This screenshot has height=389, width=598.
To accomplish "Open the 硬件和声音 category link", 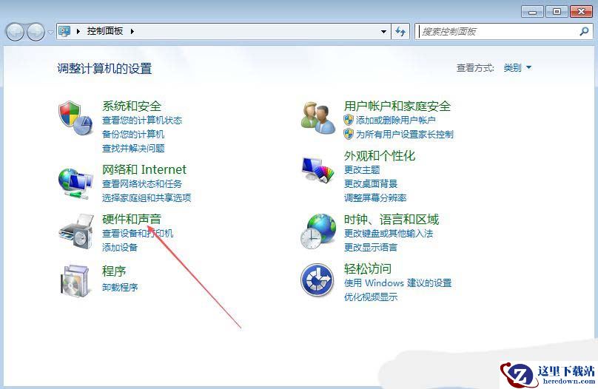I will [x=132, y=219].
